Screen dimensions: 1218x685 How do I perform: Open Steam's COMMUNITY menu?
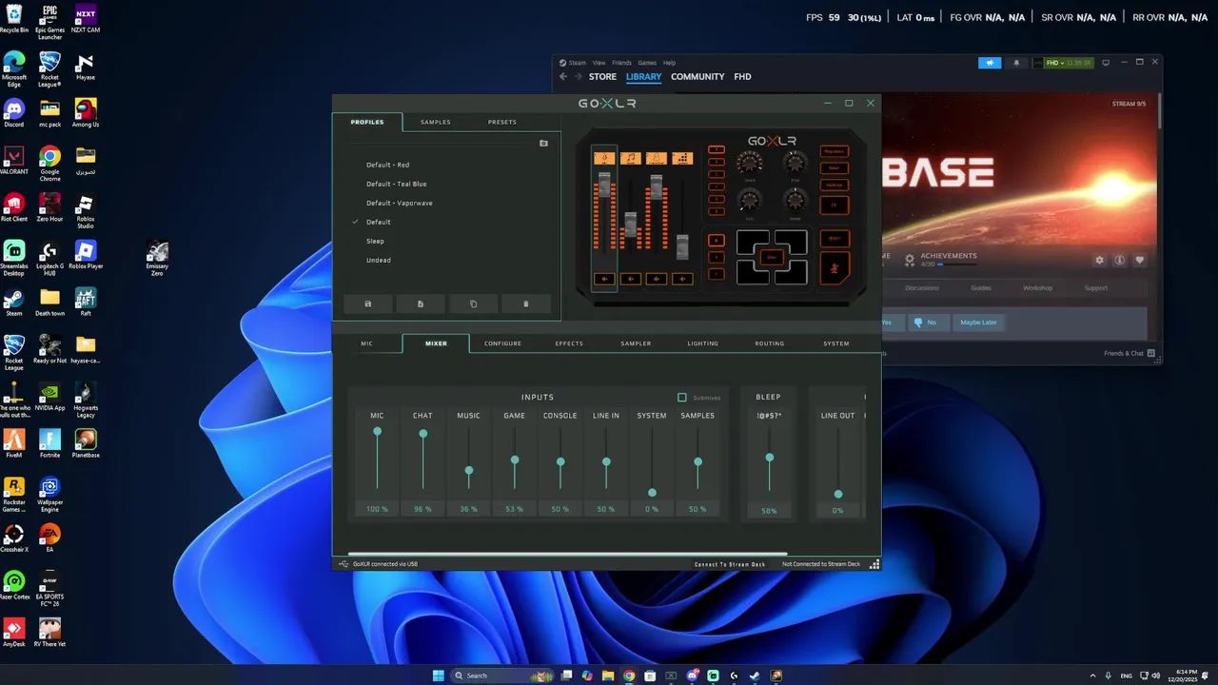(697, 77)
